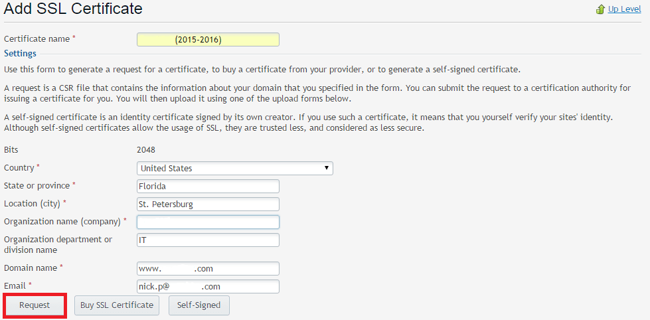Select the Location city field with St. Petersburg
The width and height of the screenshot is (650, 320).
click(x=208, y=204)
